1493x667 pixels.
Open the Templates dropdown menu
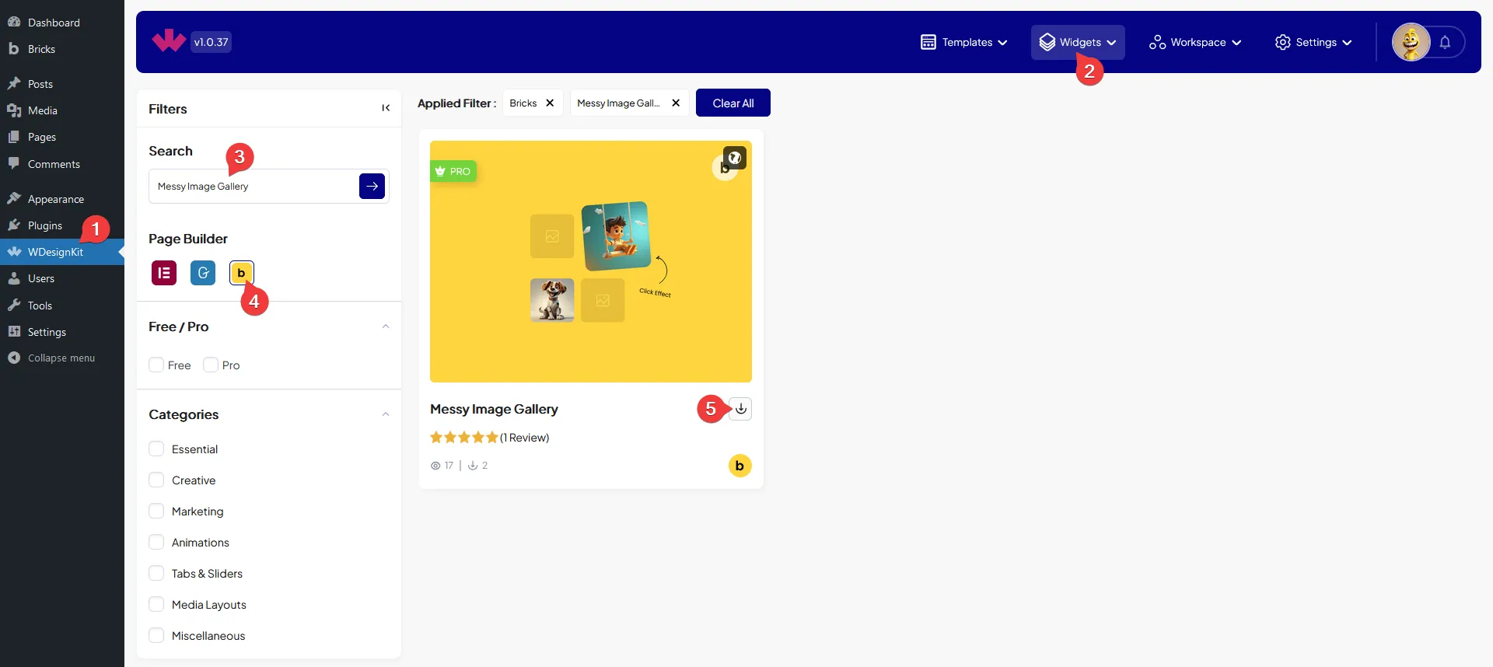964,43
